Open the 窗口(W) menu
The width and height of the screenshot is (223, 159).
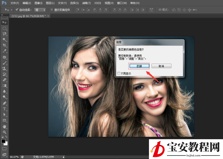[x=122, y=3]
